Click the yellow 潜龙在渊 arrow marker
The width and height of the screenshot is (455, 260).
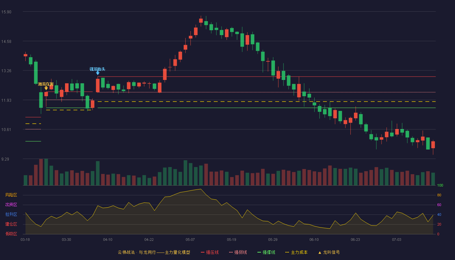(46, 88)
